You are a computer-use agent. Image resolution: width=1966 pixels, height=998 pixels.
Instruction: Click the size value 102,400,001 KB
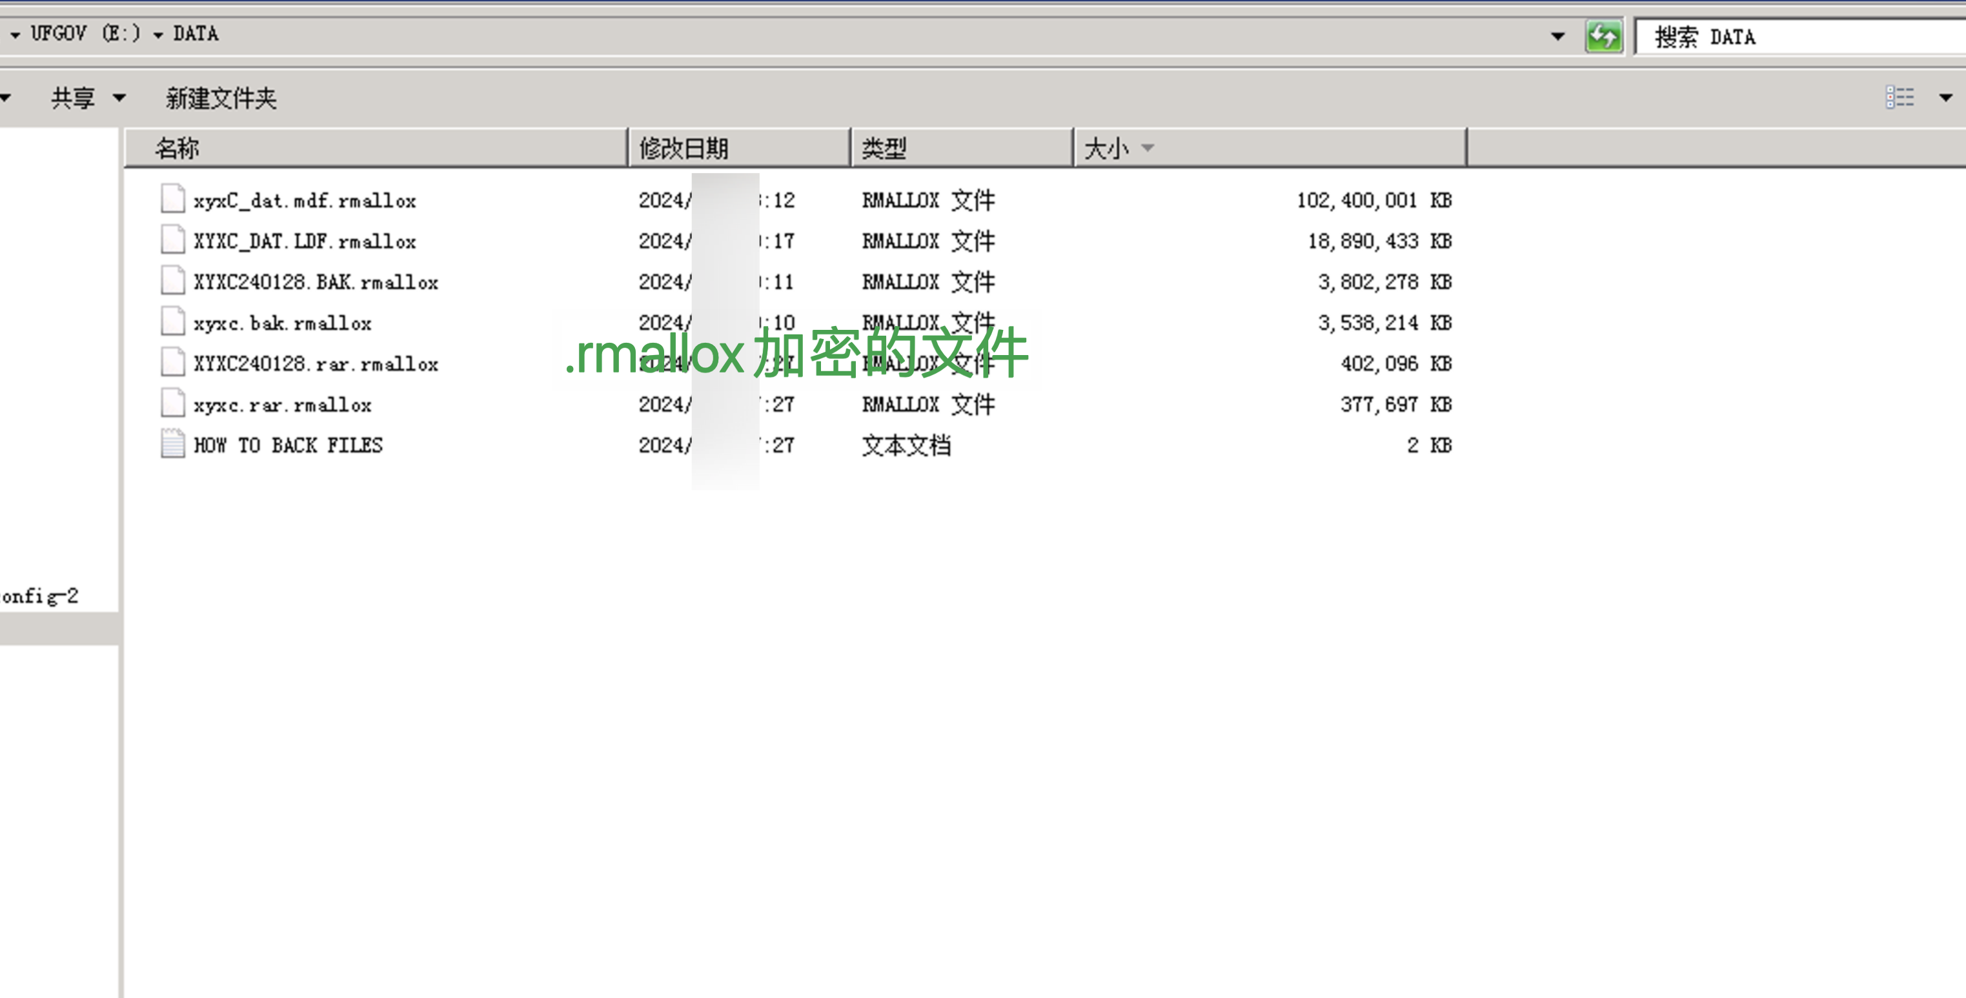tap(1373, 200)
